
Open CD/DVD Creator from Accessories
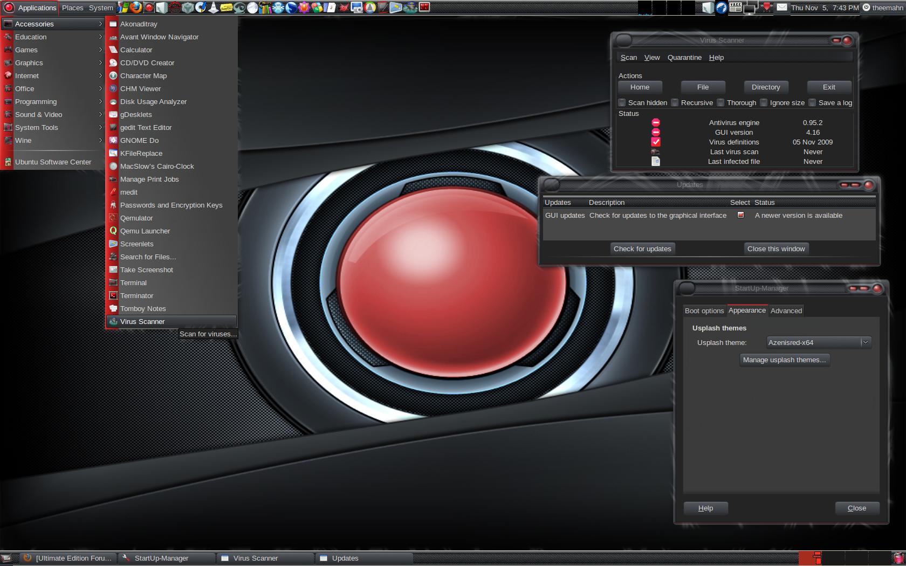click(171, 63)
